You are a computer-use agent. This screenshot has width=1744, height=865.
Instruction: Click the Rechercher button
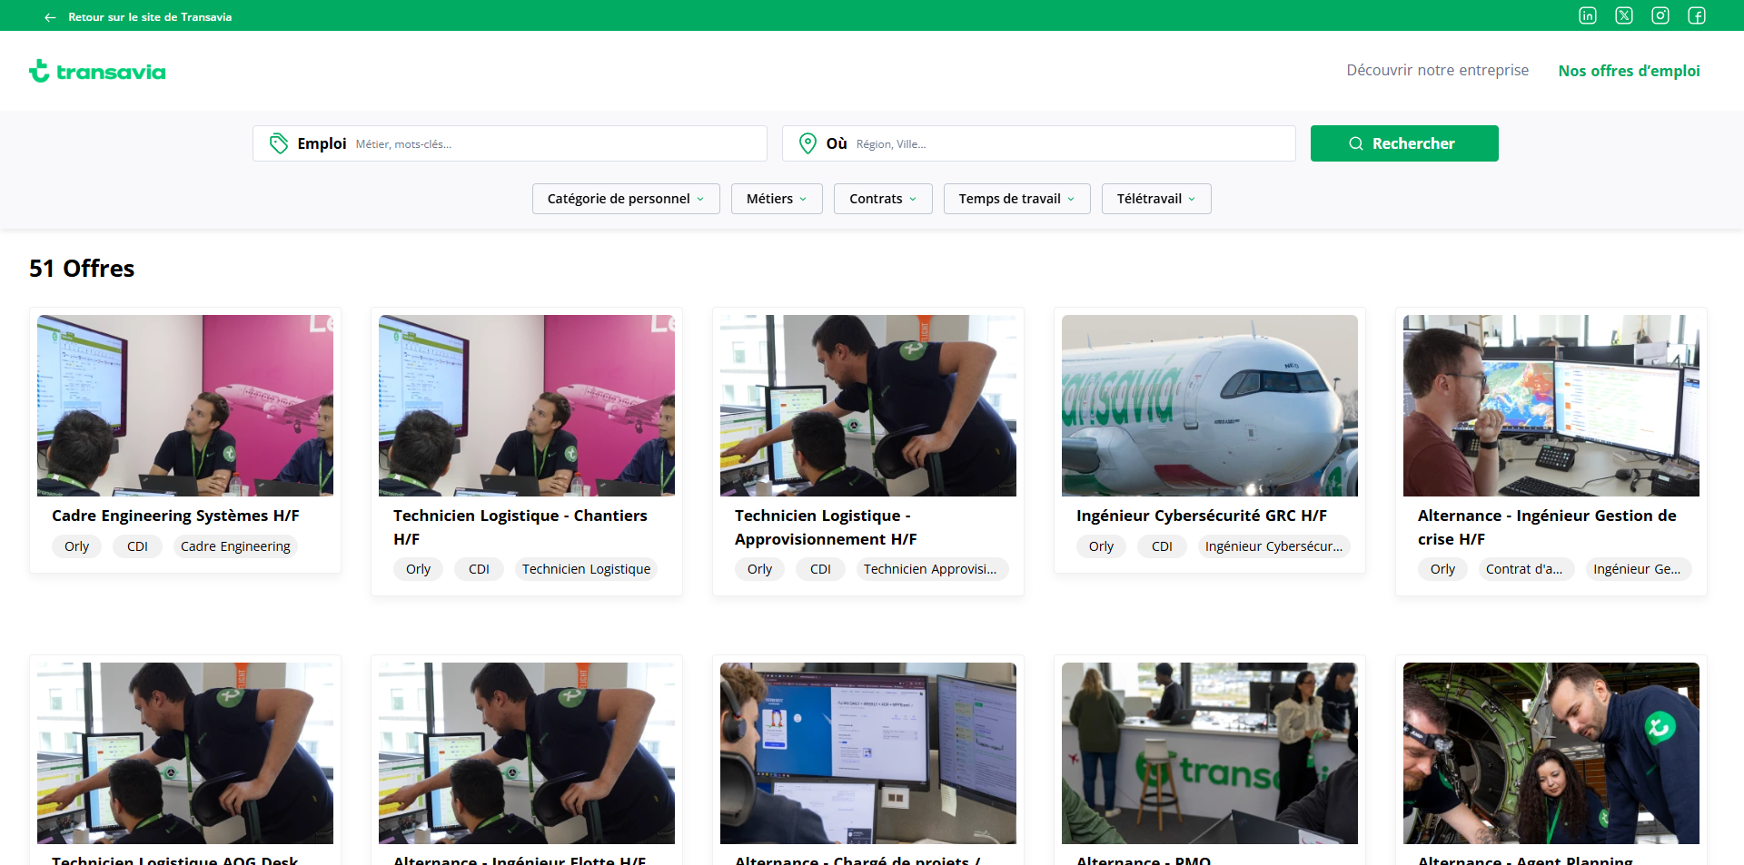click(1404, 143)
